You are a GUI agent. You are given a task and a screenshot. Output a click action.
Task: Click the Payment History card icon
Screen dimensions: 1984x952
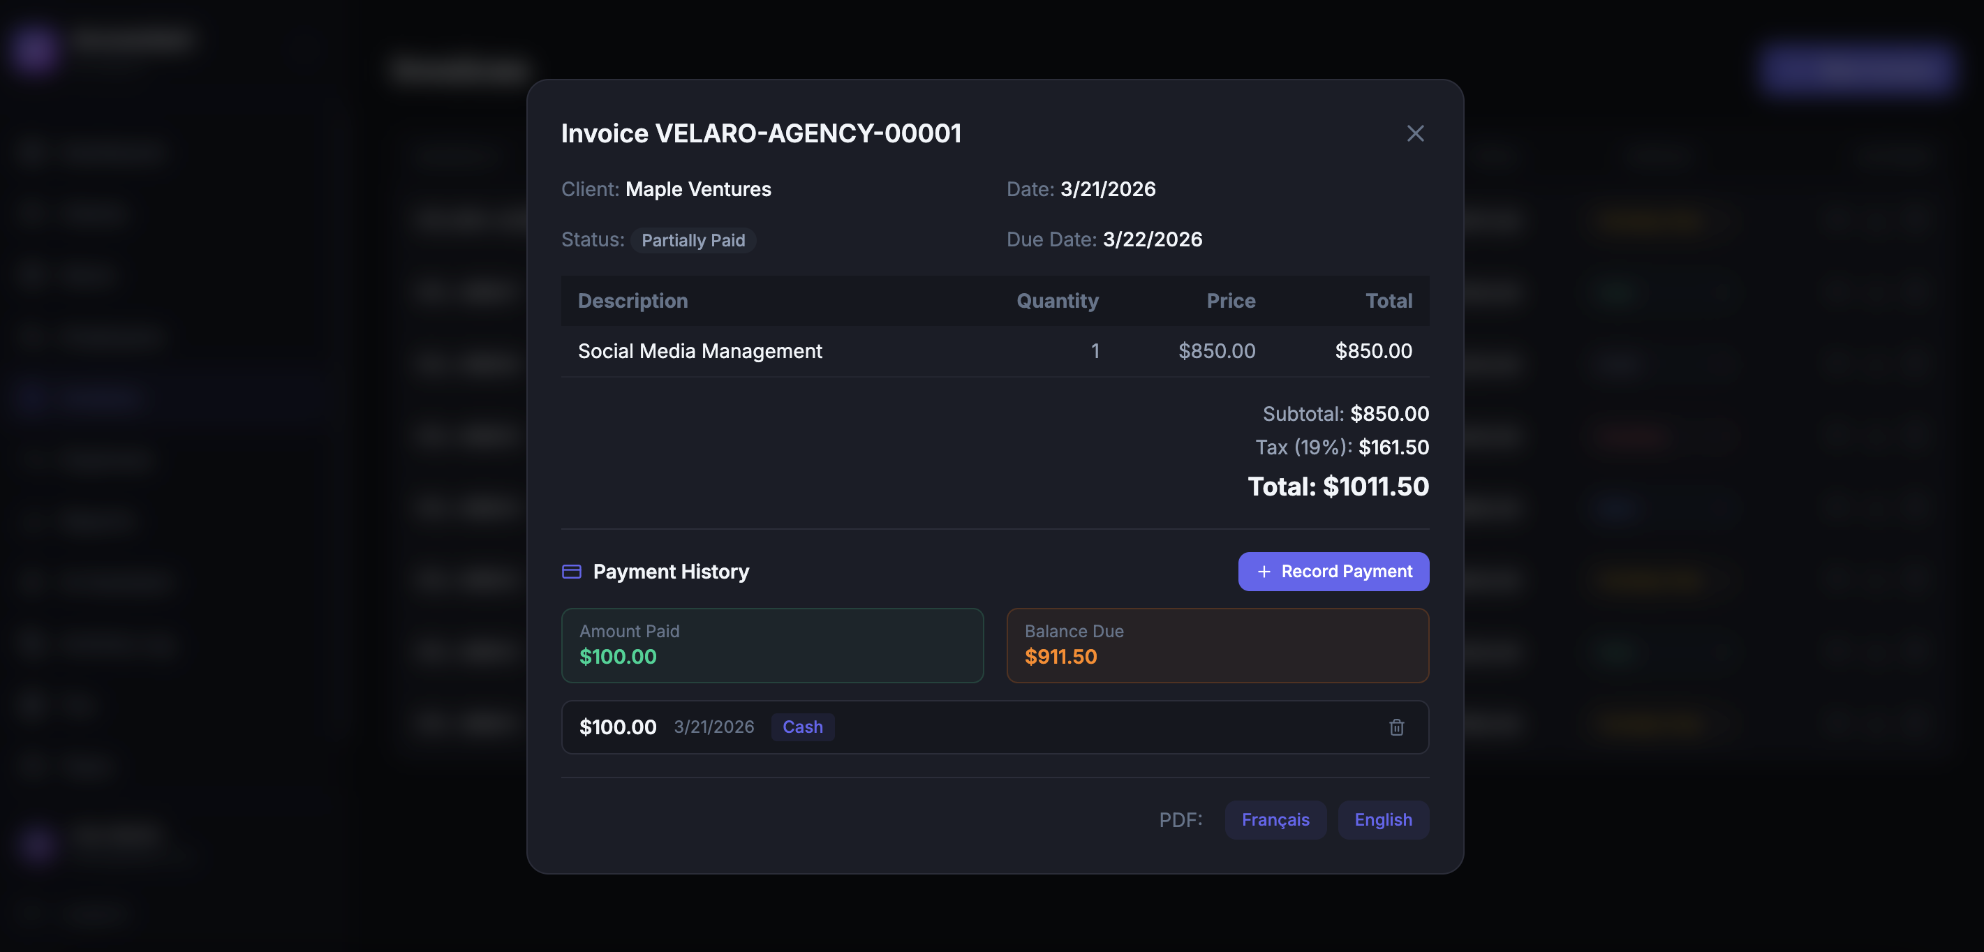572,572
